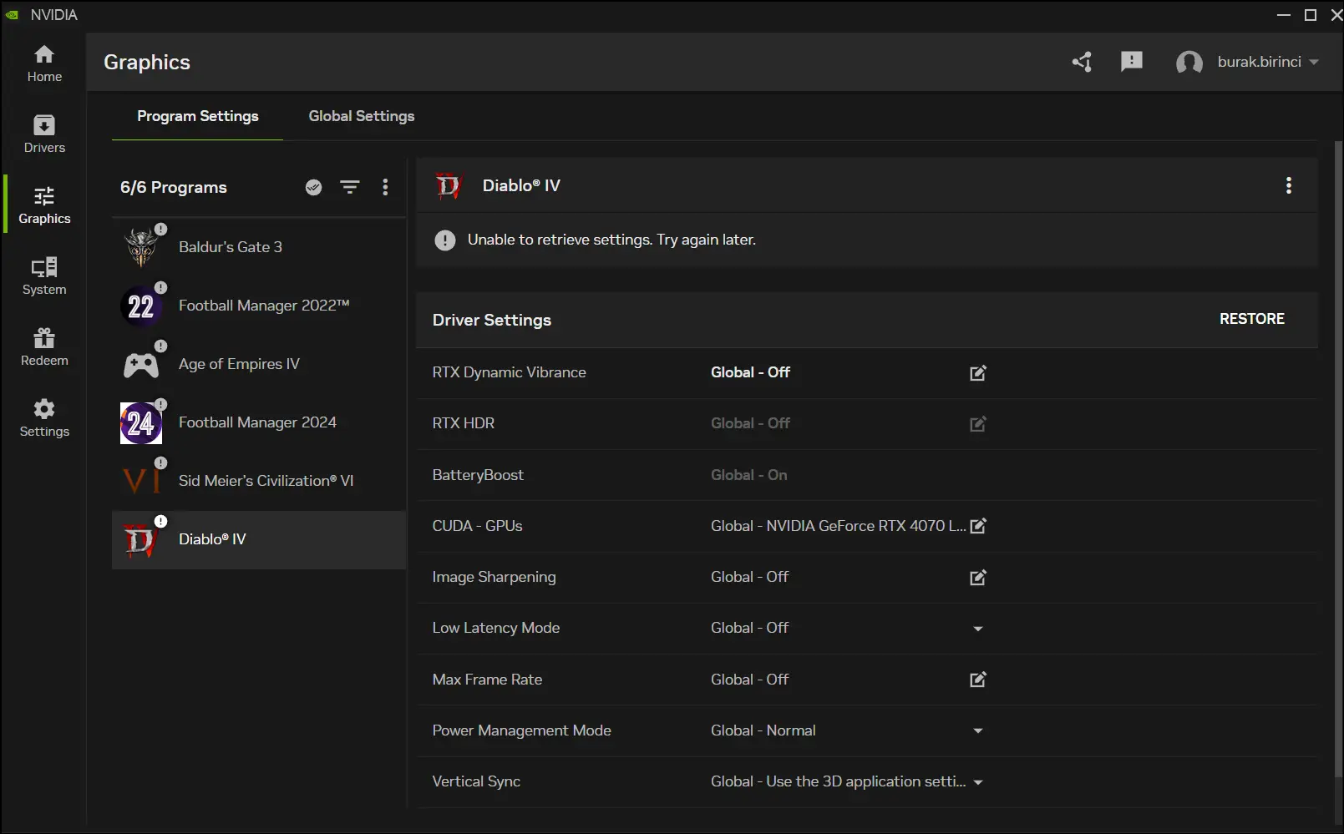Edit the Max Frame Rate setting
This screenshot has width=1344, height=834.
(x=978, y=680)
